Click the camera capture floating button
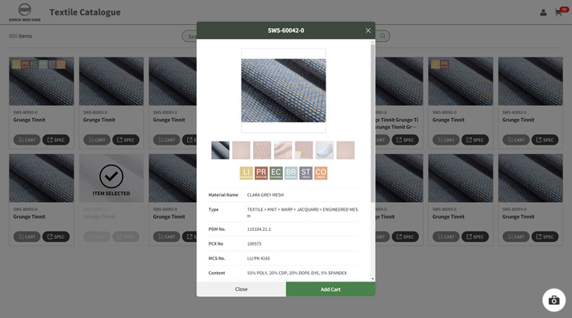This screenshot has height=318, width=572. (553, 300)
